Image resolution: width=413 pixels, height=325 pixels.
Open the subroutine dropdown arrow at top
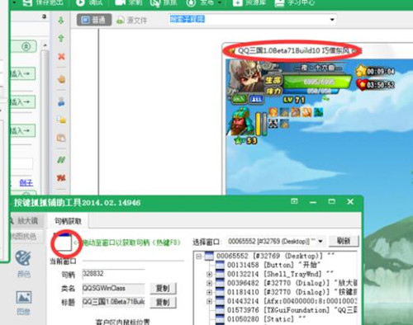click(332, 20)
